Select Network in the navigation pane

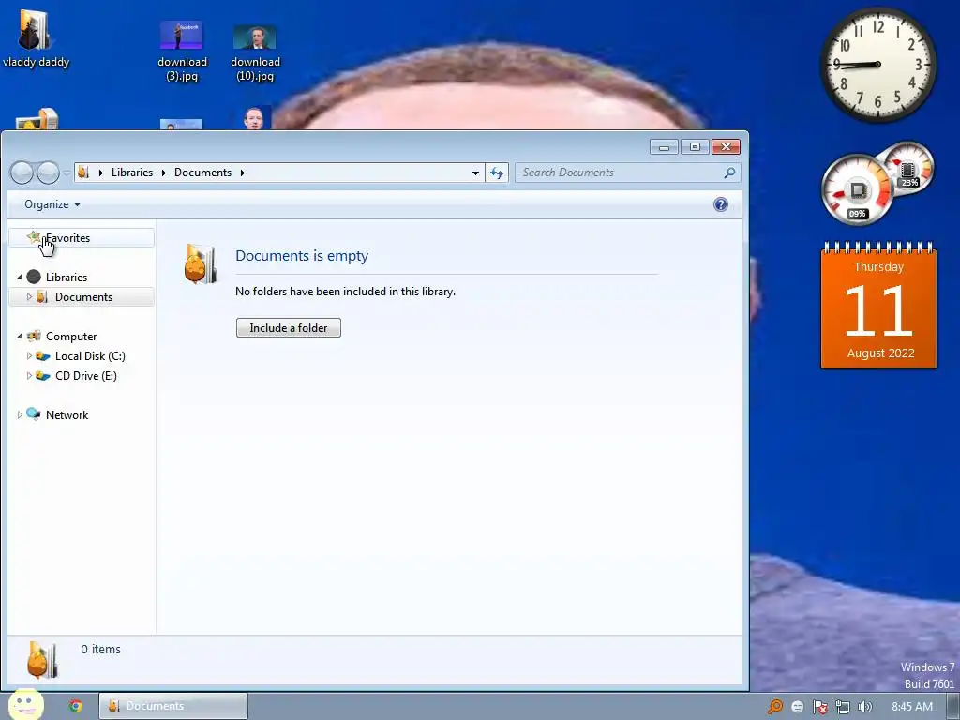(67, 415)
